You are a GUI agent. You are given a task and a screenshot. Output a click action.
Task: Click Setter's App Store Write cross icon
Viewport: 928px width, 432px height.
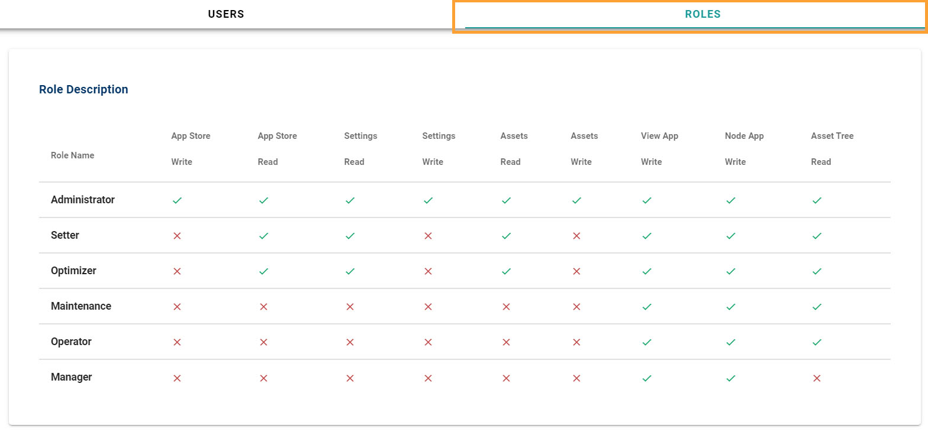[177, 236]
